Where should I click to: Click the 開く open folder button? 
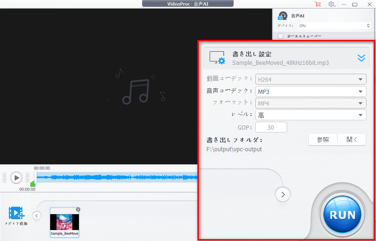352,140
